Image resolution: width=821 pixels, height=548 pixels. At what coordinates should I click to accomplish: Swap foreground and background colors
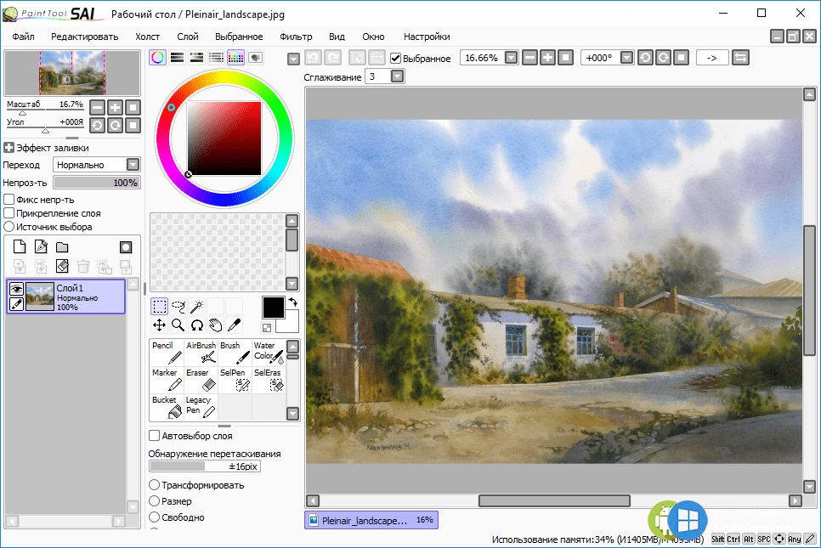coord(292,302)
